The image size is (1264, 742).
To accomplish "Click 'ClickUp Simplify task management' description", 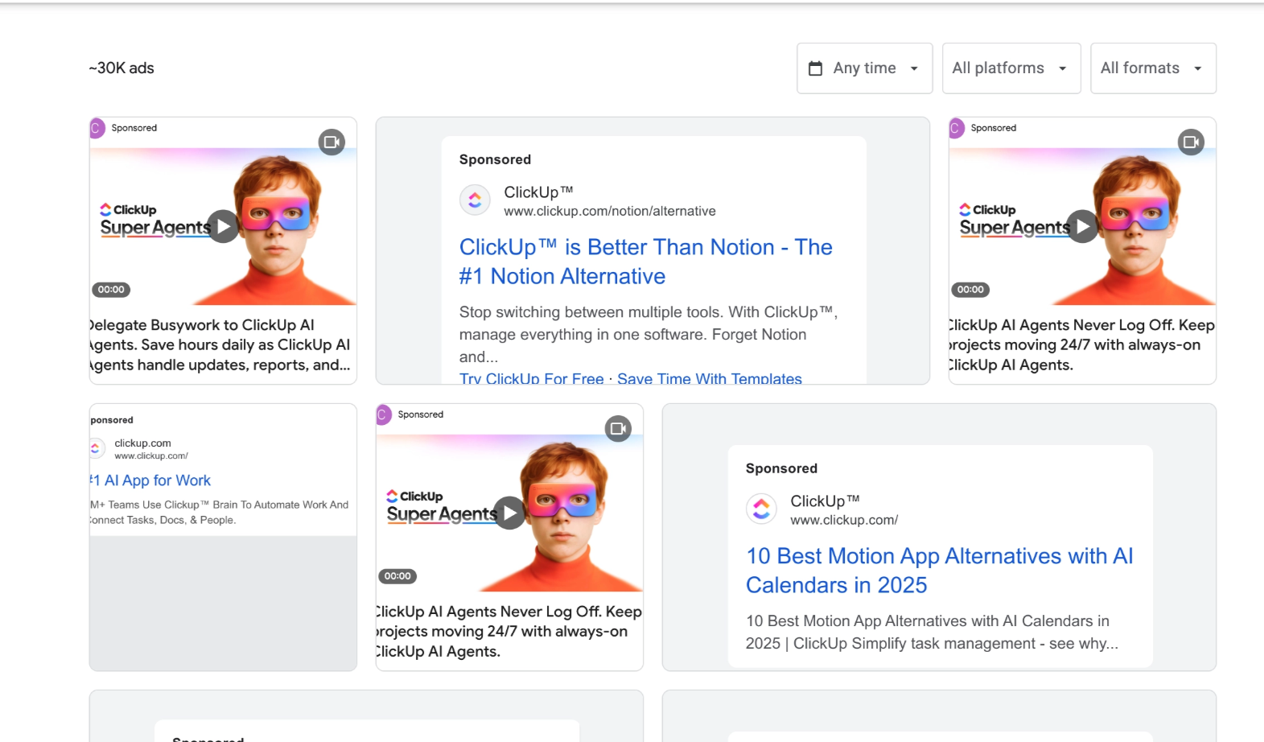I will point(932,632).
